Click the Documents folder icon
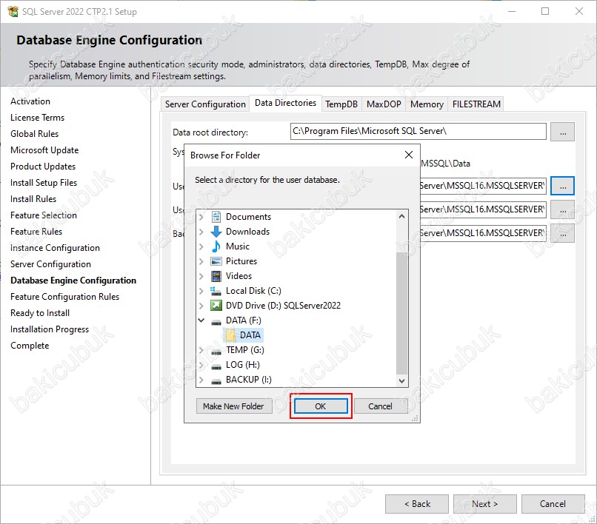This screenshot has height=524, width=597. (x=216, y=217)
